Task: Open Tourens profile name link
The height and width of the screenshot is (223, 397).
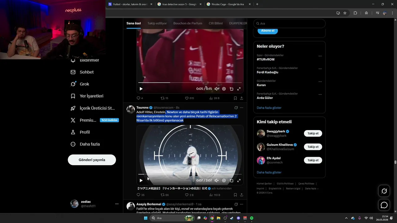Action: pyautogui.click(x=142, y=107)
